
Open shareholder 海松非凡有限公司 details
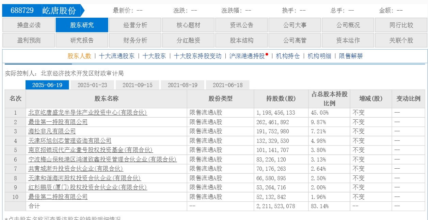tap(52, 131)
